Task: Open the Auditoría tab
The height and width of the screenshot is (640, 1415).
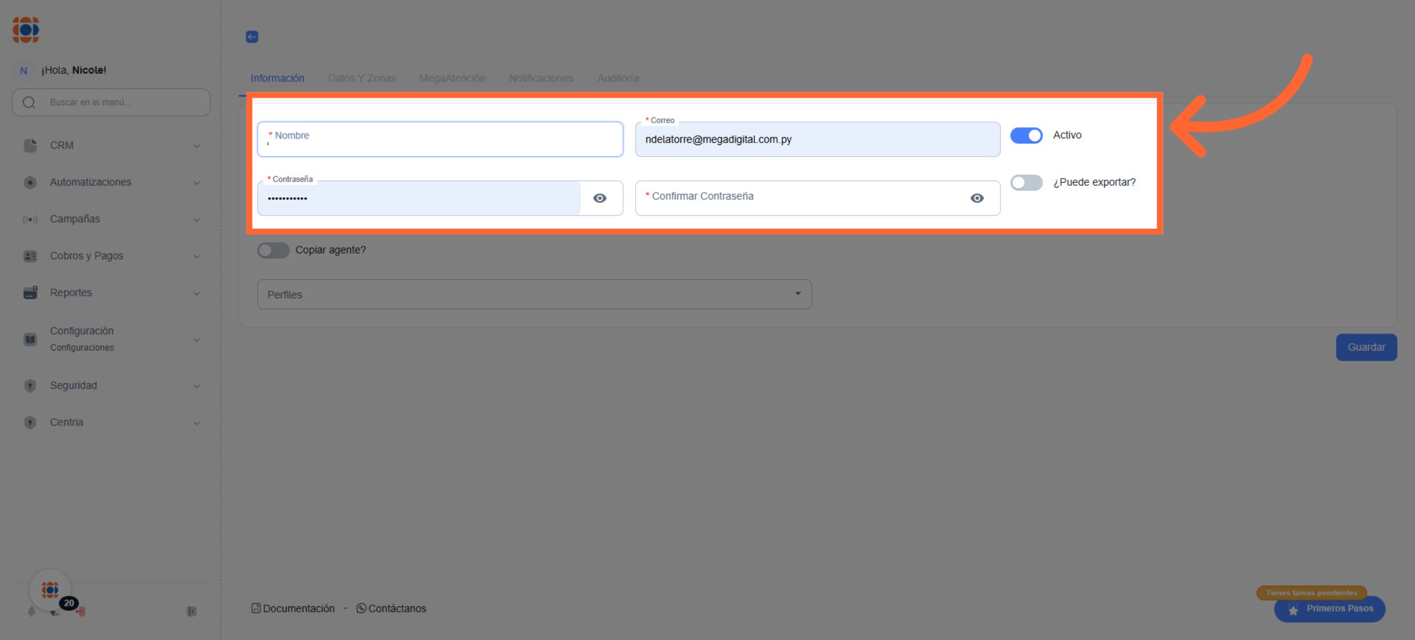Action: (617, 78)
